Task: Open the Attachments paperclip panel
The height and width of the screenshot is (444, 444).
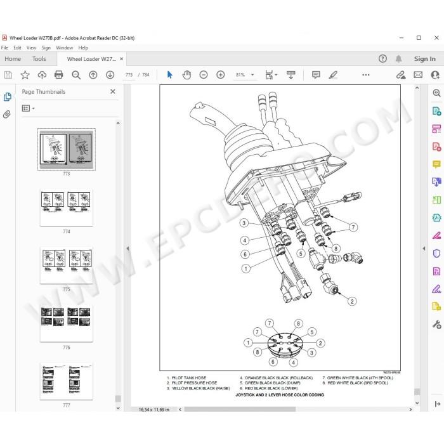Action: coord(7,114)
